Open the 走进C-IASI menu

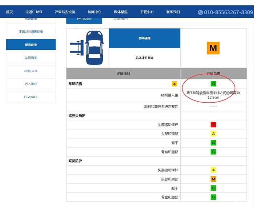pos(34,12)
